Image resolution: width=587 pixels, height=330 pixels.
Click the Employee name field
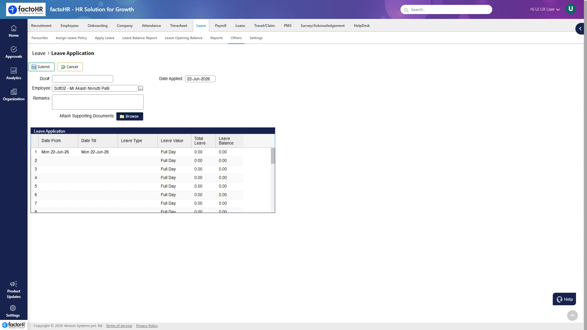95,88
